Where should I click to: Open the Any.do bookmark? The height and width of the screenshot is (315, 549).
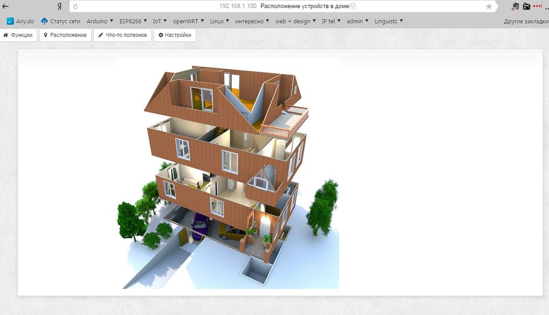21,21
